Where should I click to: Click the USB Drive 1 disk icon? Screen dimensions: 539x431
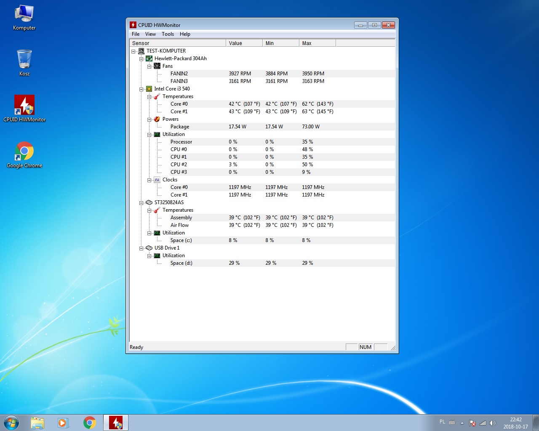(x=149, y=248)
